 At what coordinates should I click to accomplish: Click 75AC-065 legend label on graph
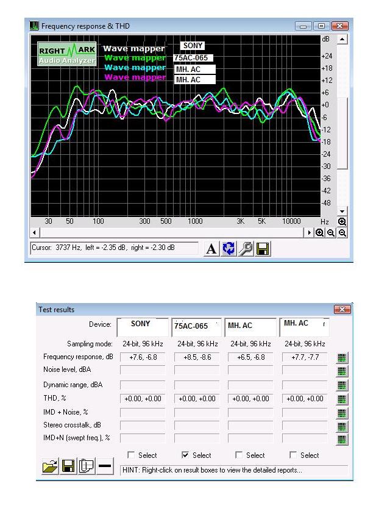point(193,58)
